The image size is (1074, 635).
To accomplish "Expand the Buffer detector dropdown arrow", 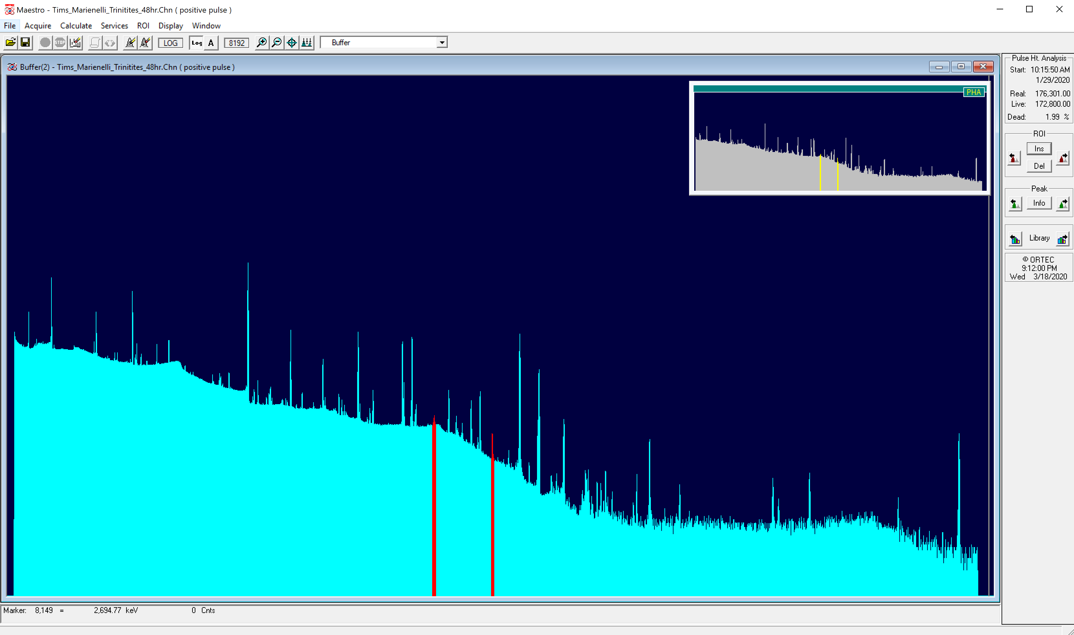I will [x=442, y=42].
